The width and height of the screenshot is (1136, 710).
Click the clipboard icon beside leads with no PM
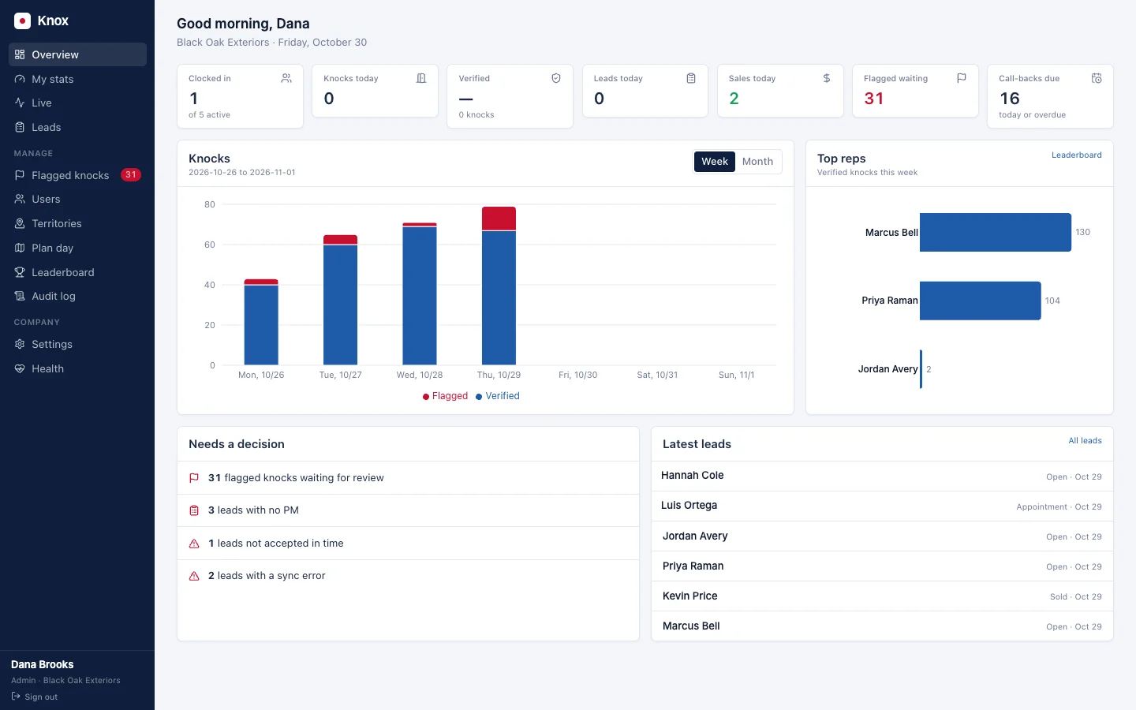click(x=194, y=510)
